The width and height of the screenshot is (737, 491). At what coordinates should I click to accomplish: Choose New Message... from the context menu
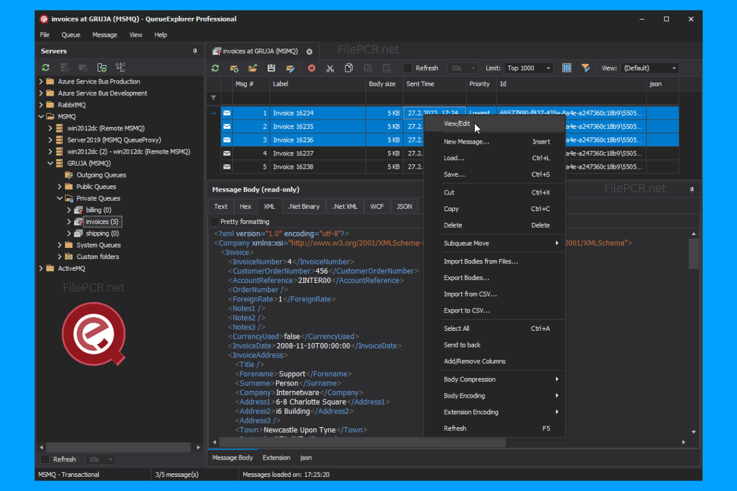[x=494, y=142]
